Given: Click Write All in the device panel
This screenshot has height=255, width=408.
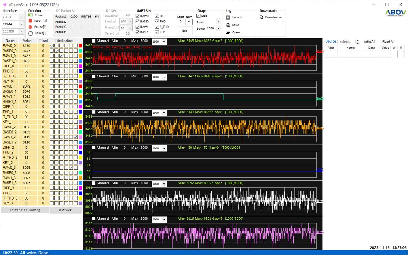Looking at the screenshot, I should pos(369,42).
